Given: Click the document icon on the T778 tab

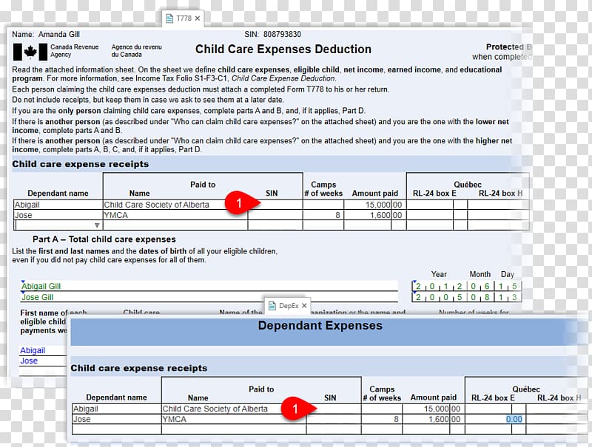Looking at the screenshot, I should [x=169, y=18].
